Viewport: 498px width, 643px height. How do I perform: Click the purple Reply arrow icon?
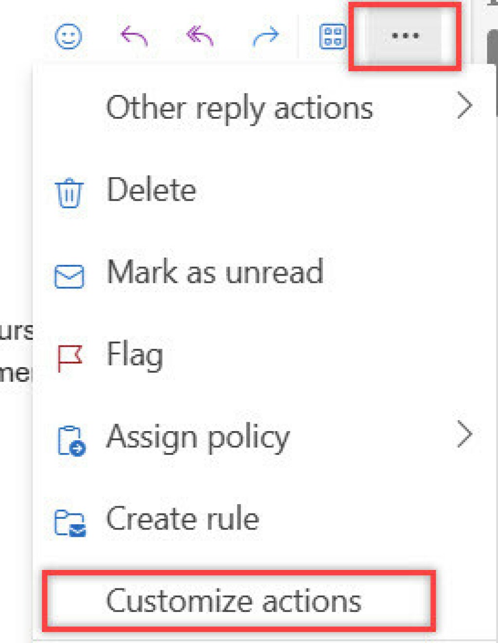(134, 37)
